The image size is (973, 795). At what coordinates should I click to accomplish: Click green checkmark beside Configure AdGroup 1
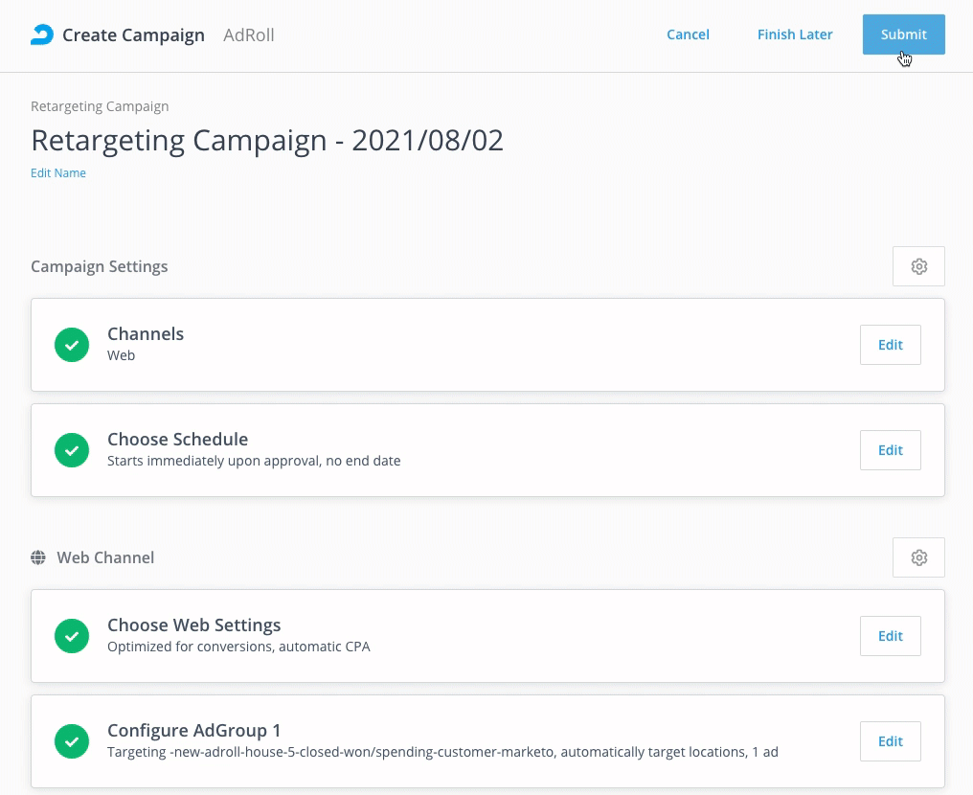coord(72,741)
